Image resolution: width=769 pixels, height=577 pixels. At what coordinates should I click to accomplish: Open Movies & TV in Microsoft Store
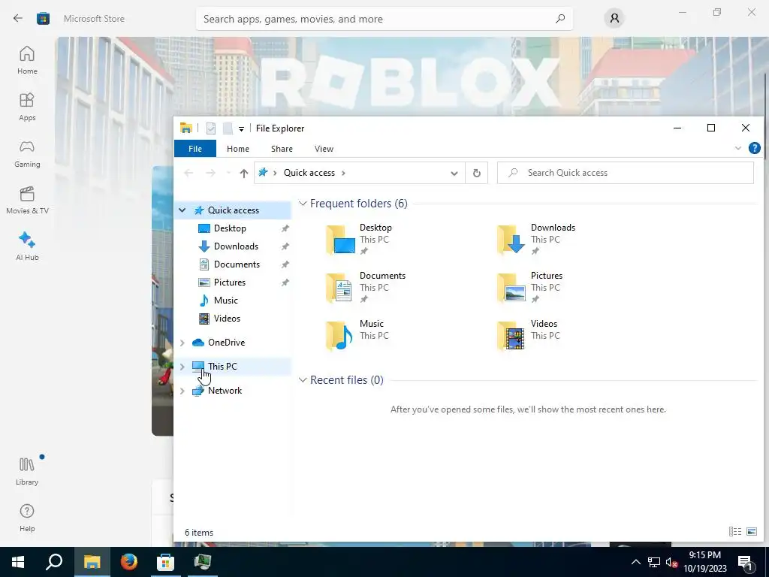point(27,200)
